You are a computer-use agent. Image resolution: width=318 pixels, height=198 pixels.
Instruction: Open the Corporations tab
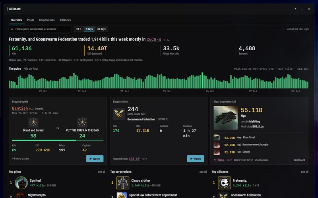pyautogui.click(x=47, y=20)
